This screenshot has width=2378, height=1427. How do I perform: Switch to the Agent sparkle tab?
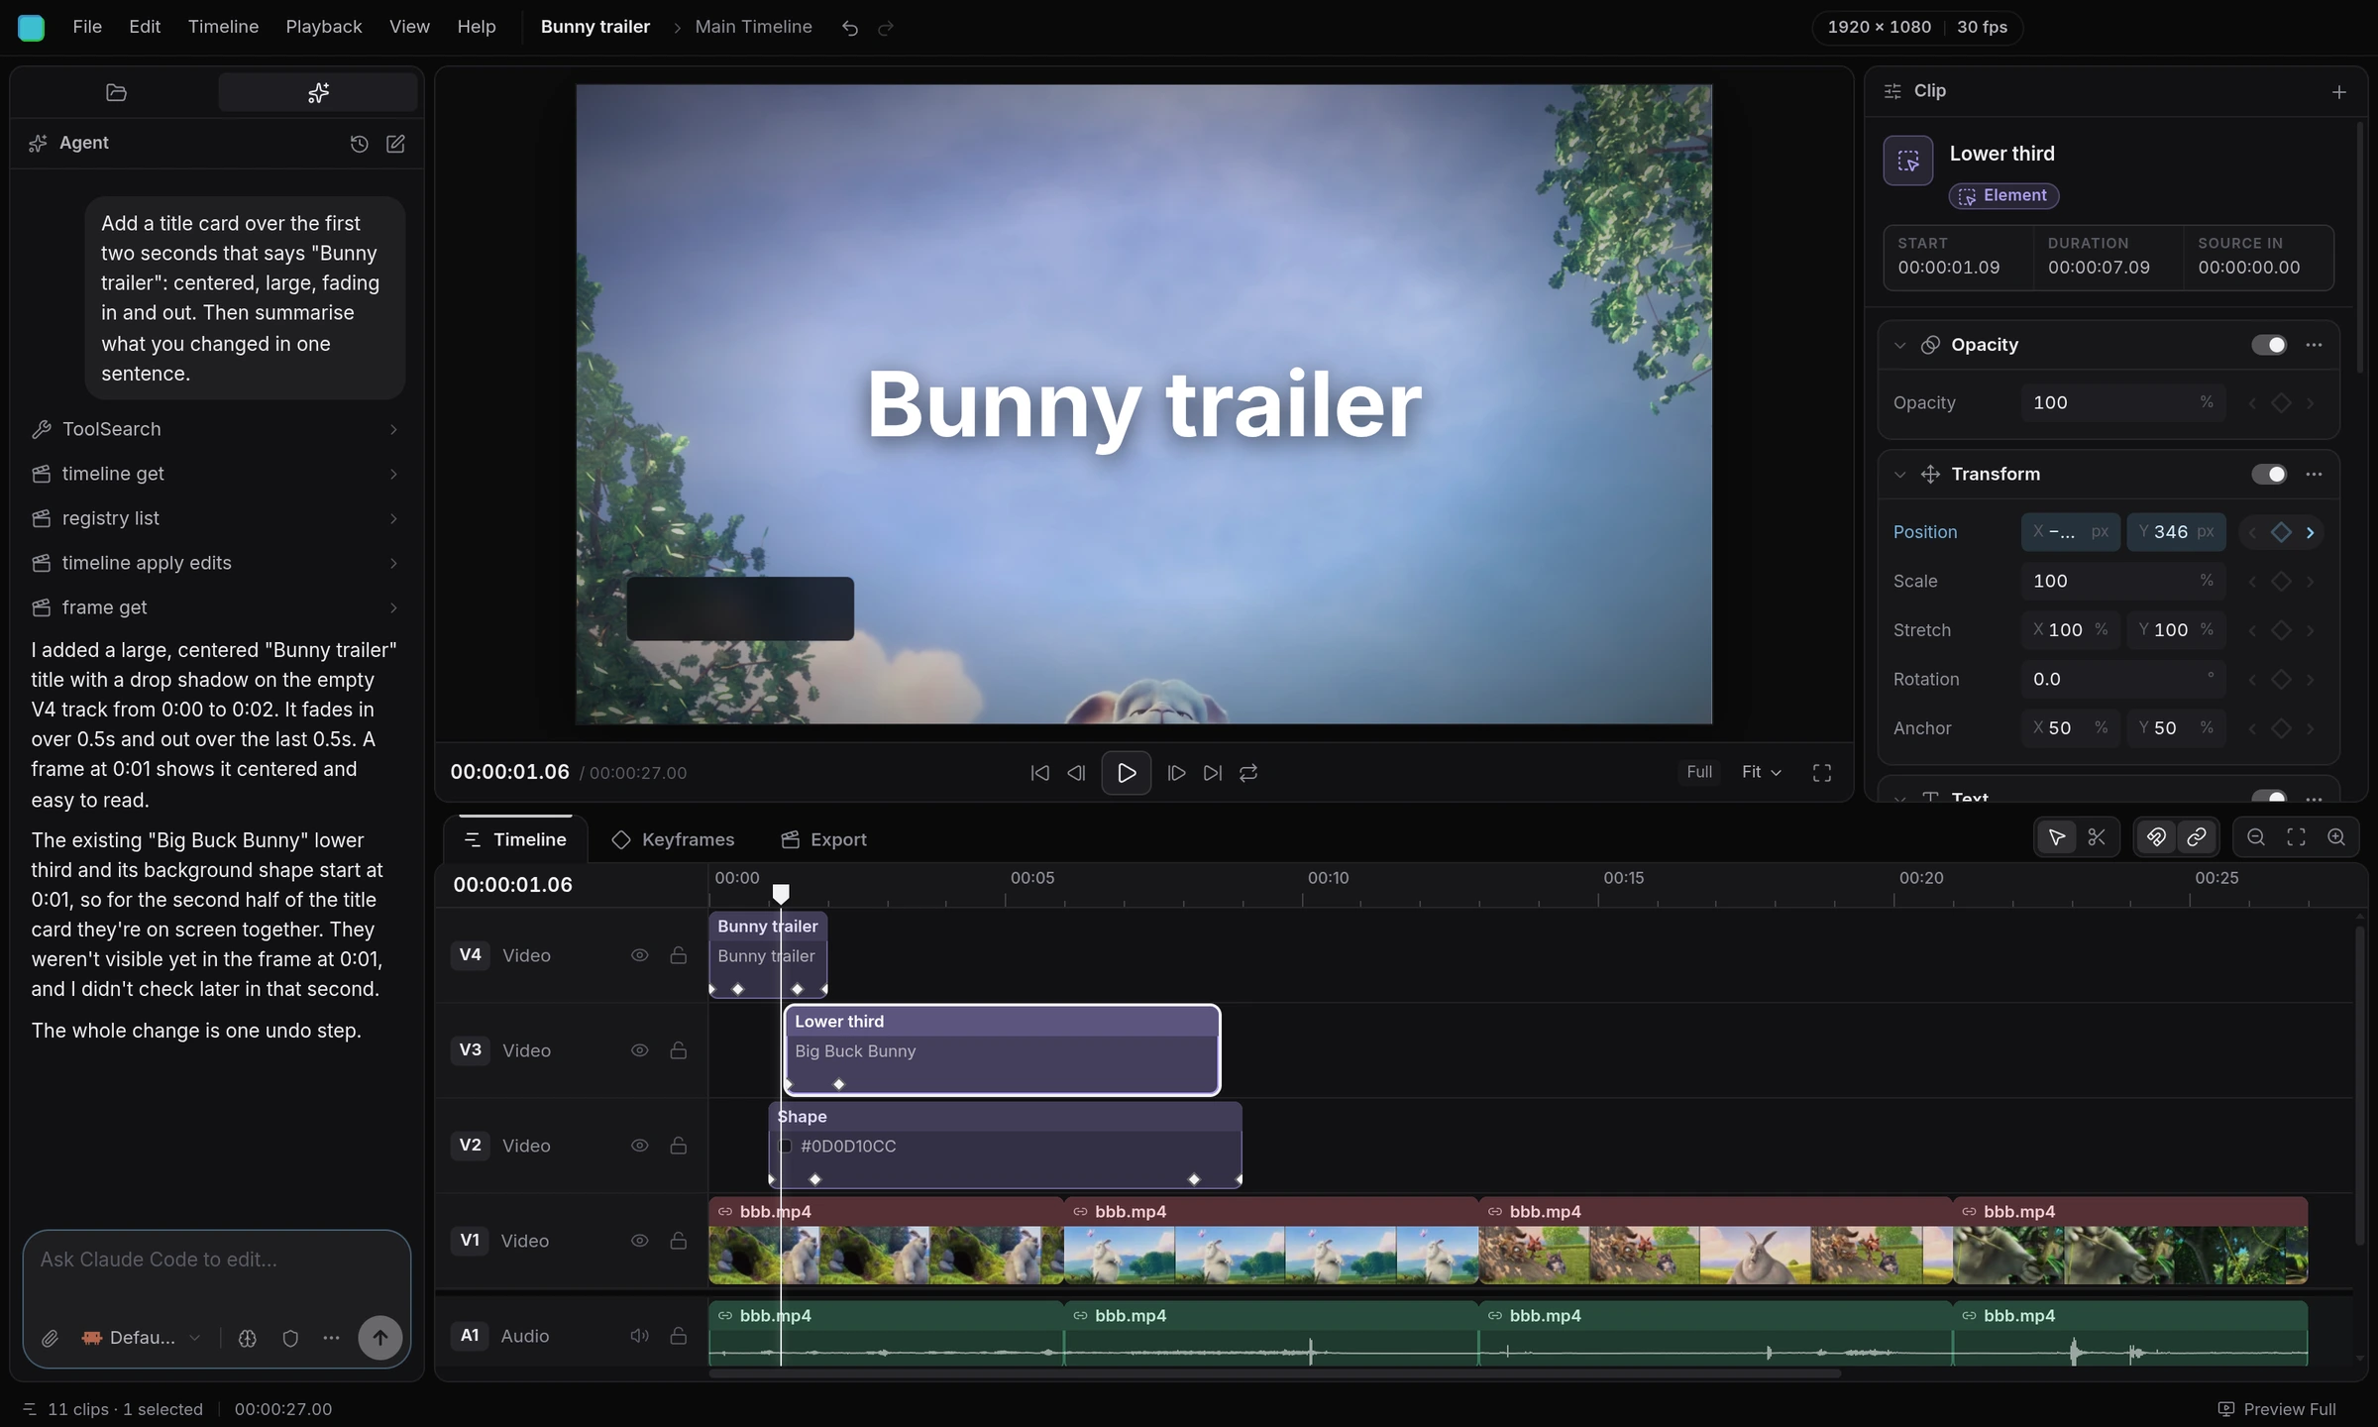[x=317, y=92]
